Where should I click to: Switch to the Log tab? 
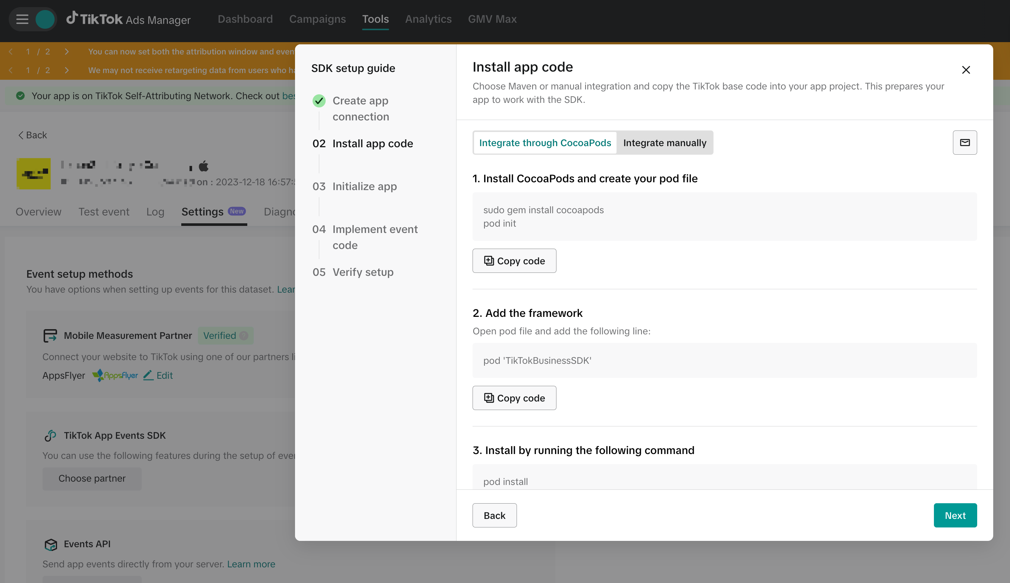click(x=155, y=211)
